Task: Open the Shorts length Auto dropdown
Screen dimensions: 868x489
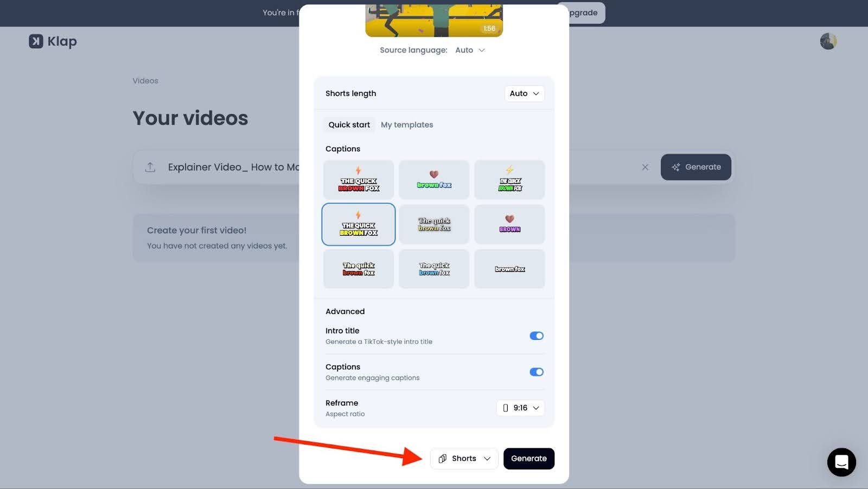Action: click(x=524, y=93)
